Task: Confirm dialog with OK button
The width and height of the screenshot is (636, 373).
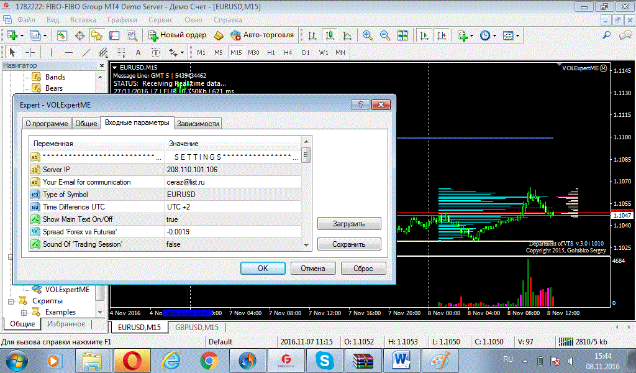Action: pos(263,269)
